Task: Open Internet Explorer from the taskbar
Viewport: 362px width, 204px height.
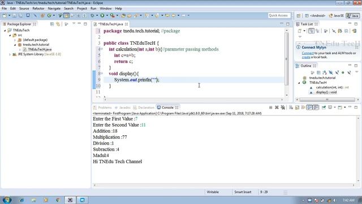Action: pos(21,200)
